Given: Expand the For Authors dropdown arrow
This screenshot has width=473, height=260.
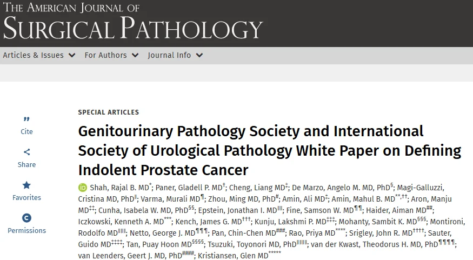Looking at the screenshot, I should coord(135,56).
